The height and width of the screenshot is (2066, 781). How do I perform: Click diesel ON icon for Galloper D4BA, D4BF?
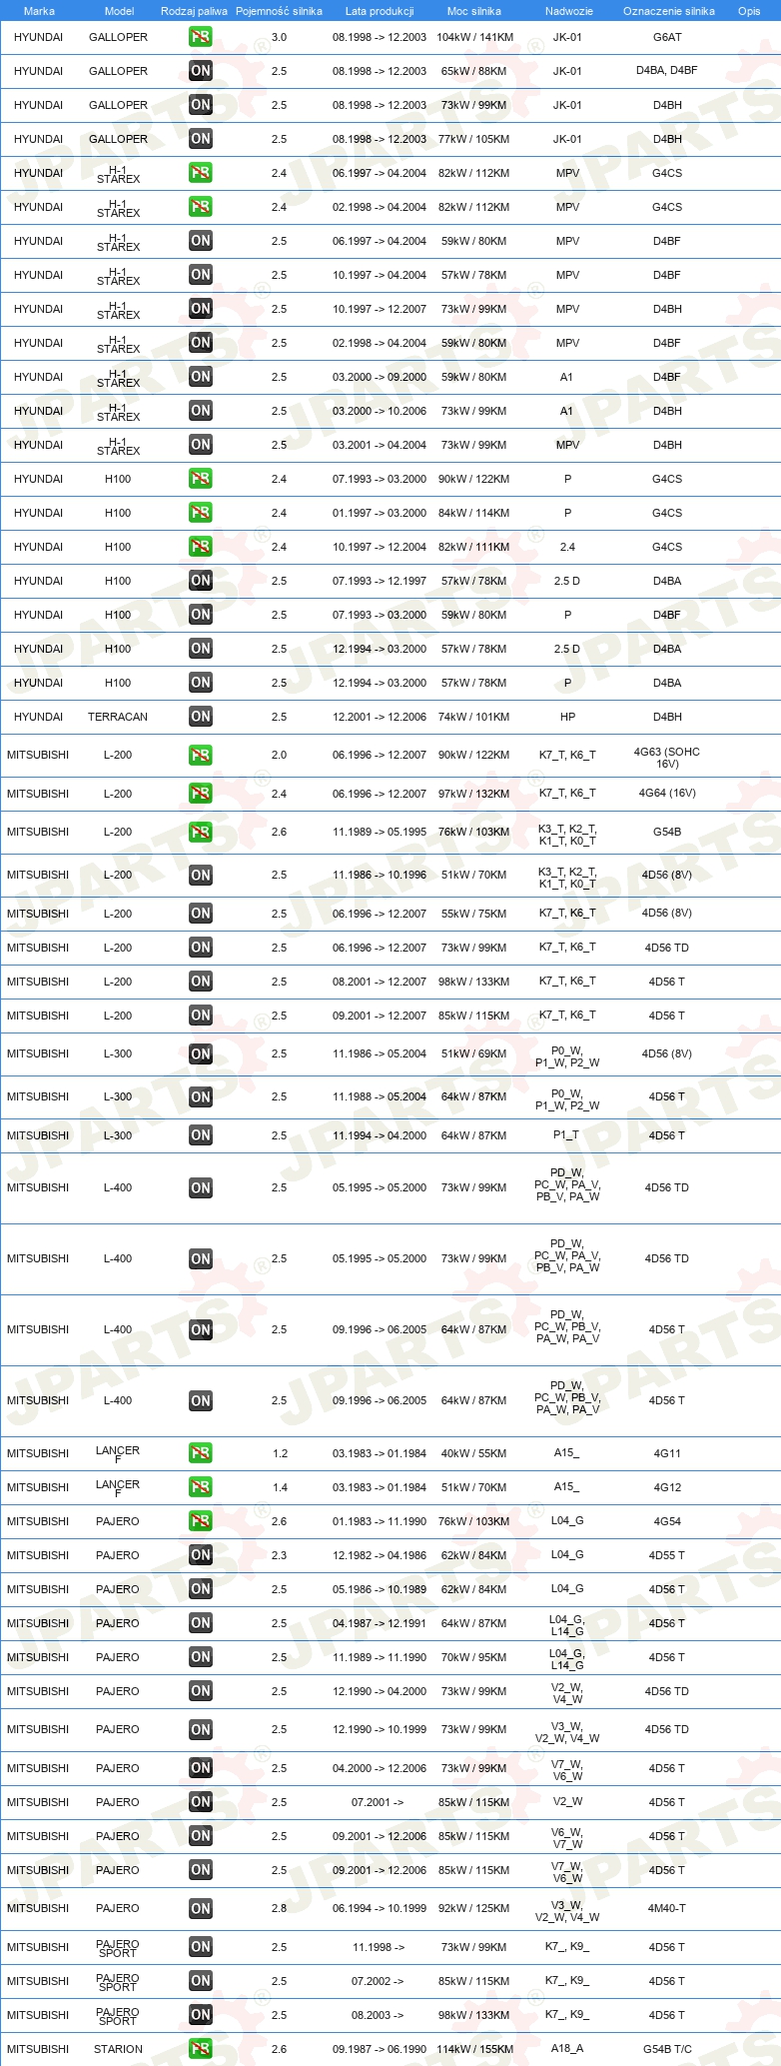coord(201,71)
